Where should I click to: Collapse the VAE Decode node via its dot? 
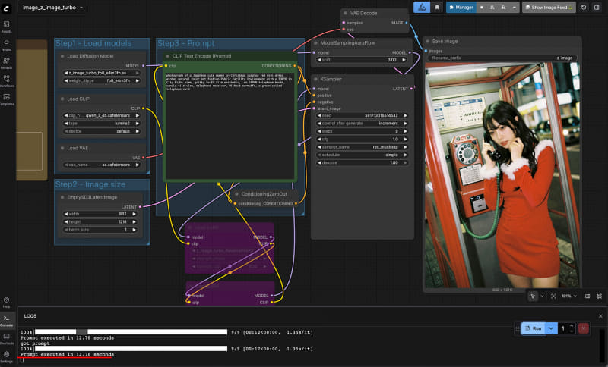[x=345, y=13]
